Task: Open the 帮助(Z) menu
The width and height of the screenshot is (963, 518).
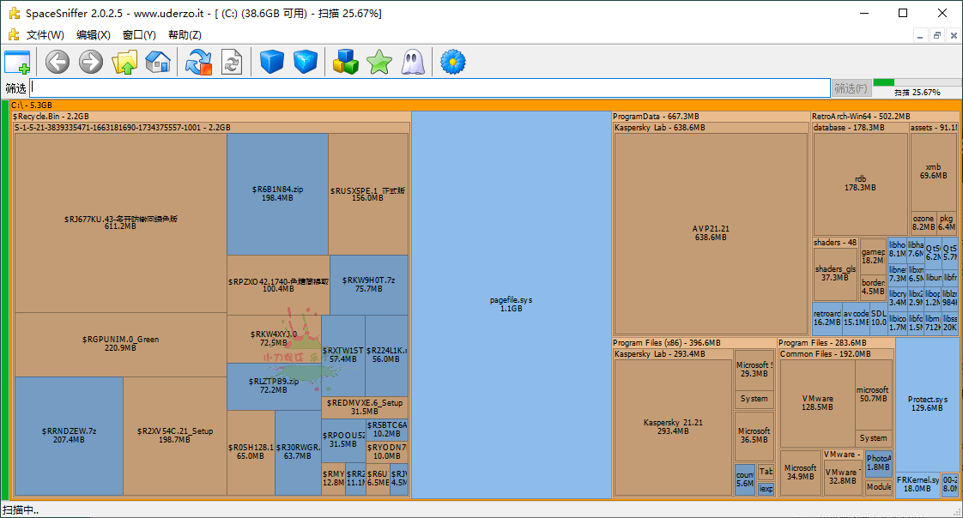Action: tap(185, 35)
